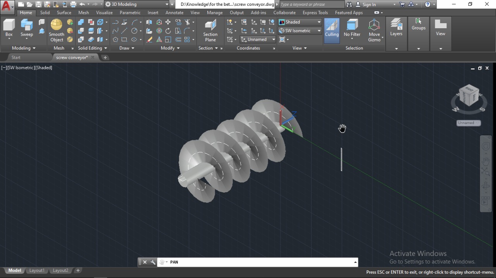496x278 pixels.
Task: Click the search binoculars icon
Action: (x=349, y=4)
